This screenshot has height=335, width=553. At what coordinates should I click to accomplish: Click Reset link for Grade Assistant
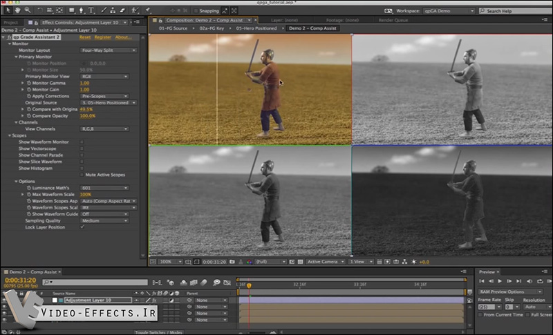(85, 37)
